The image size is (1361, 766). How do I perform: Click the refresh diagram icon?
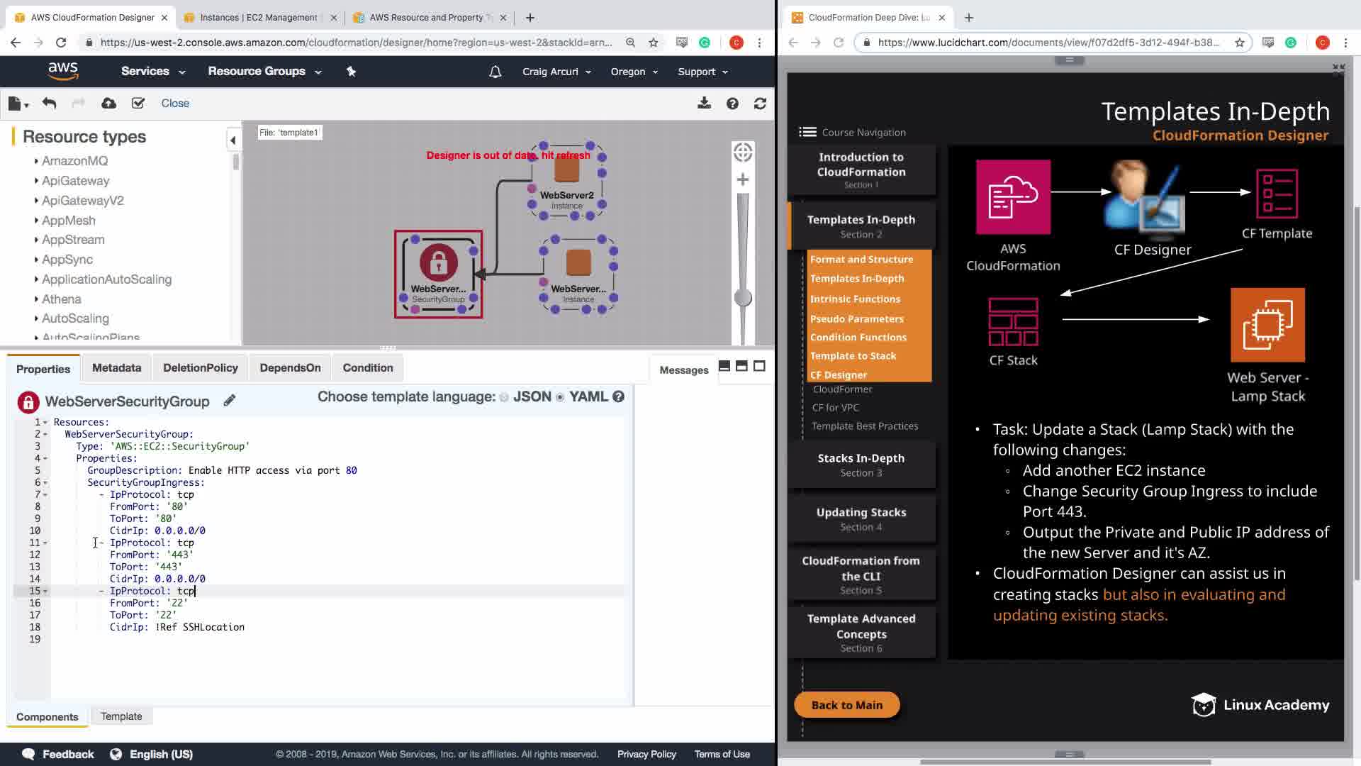[760, 104]
